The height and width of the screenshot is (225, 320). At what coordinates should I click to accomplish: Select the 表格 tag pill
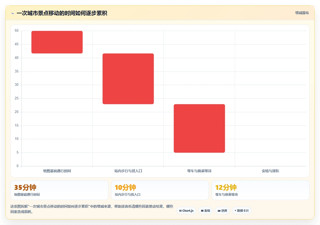[205, 211]
